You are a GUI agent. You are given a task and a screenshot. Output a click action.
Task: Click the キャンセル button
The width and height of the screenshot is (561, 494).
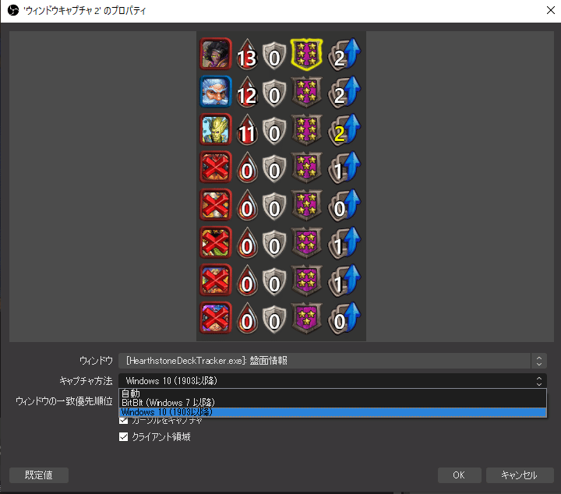pyautogui.click(x=520, y=475)
